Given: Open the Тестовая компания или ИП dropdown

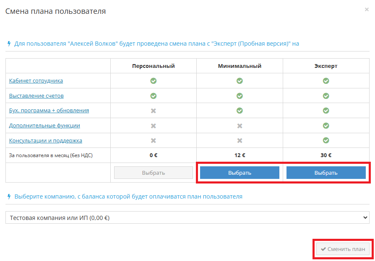Looking at the screenshot, I should pyautogui.click(x=187, y=218).
